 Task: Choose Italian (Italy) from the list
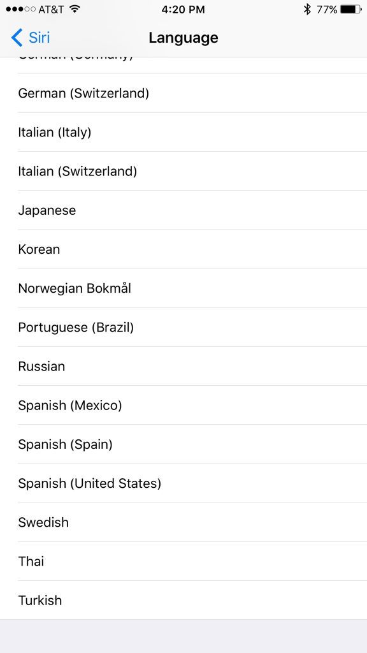183,132
